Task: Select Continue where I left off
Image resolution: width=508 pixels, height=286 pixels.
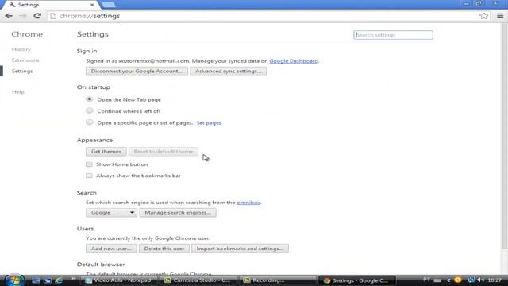Action: tap(90, 110)
